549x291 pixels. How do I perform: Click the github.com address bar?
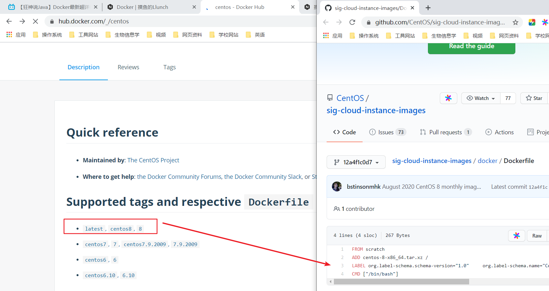click(x=442, y=22)
